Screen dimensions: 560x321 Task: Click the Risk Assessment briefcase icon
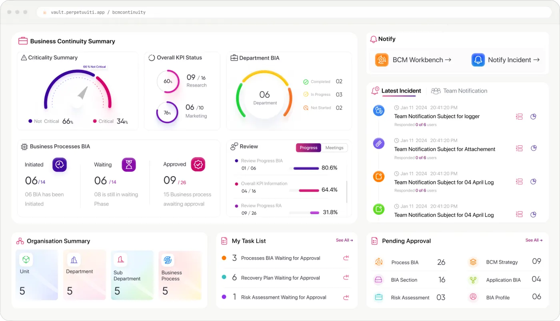click(x=378, y=297)
